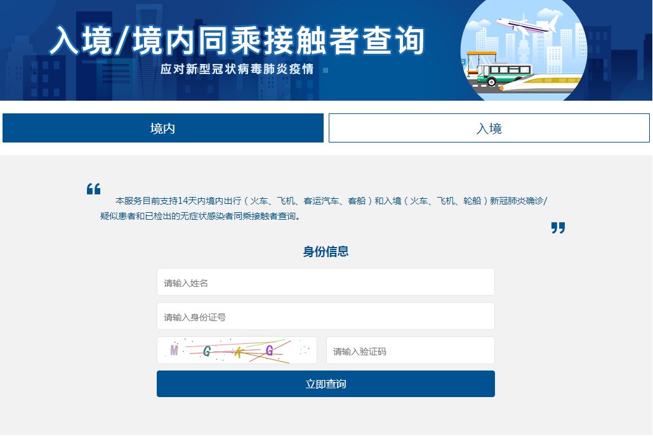Focus the 请输入身份证号 ID number field
This screenshot has height=437, width=653.
click(x=326, y=317)
